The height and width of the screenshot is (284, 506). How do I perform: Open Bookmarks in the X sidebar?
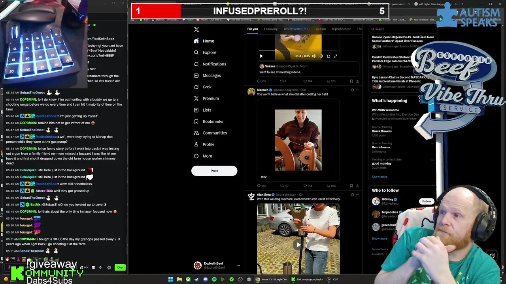208,121
